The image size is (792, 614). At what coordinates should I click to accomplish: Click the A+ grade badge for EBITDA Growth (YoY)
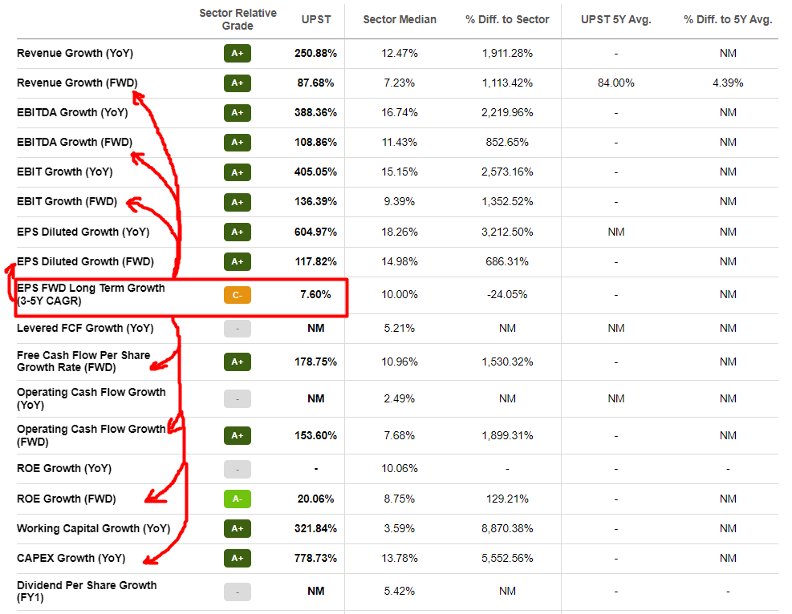[x=238, y=113]
